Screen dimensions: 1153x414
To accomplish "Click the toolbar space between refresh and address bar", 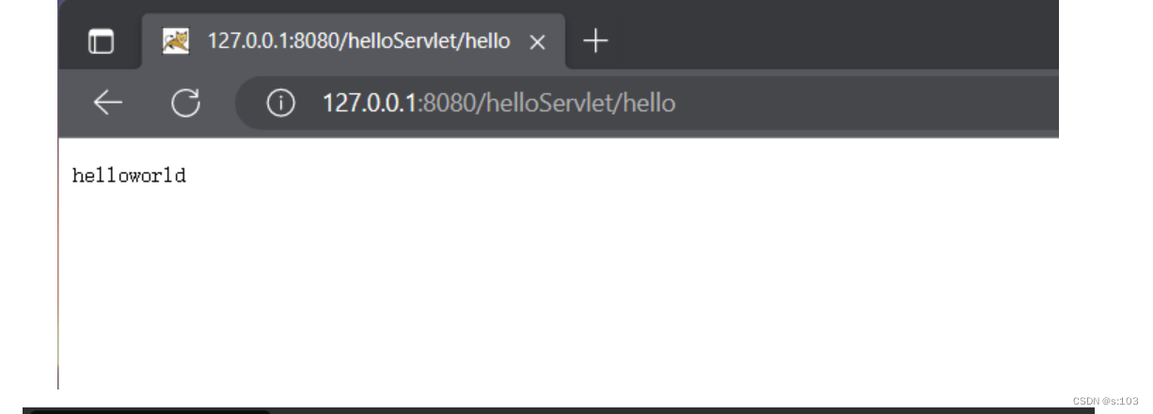I will pos(216,102).
